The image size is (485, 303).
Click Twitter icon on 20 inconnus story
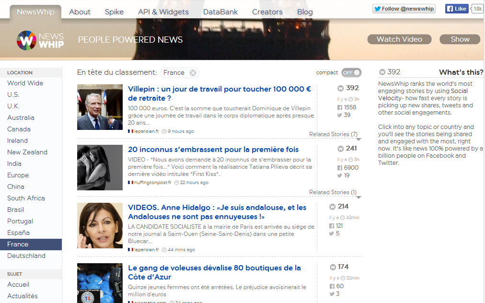click(x=340, y=175)
